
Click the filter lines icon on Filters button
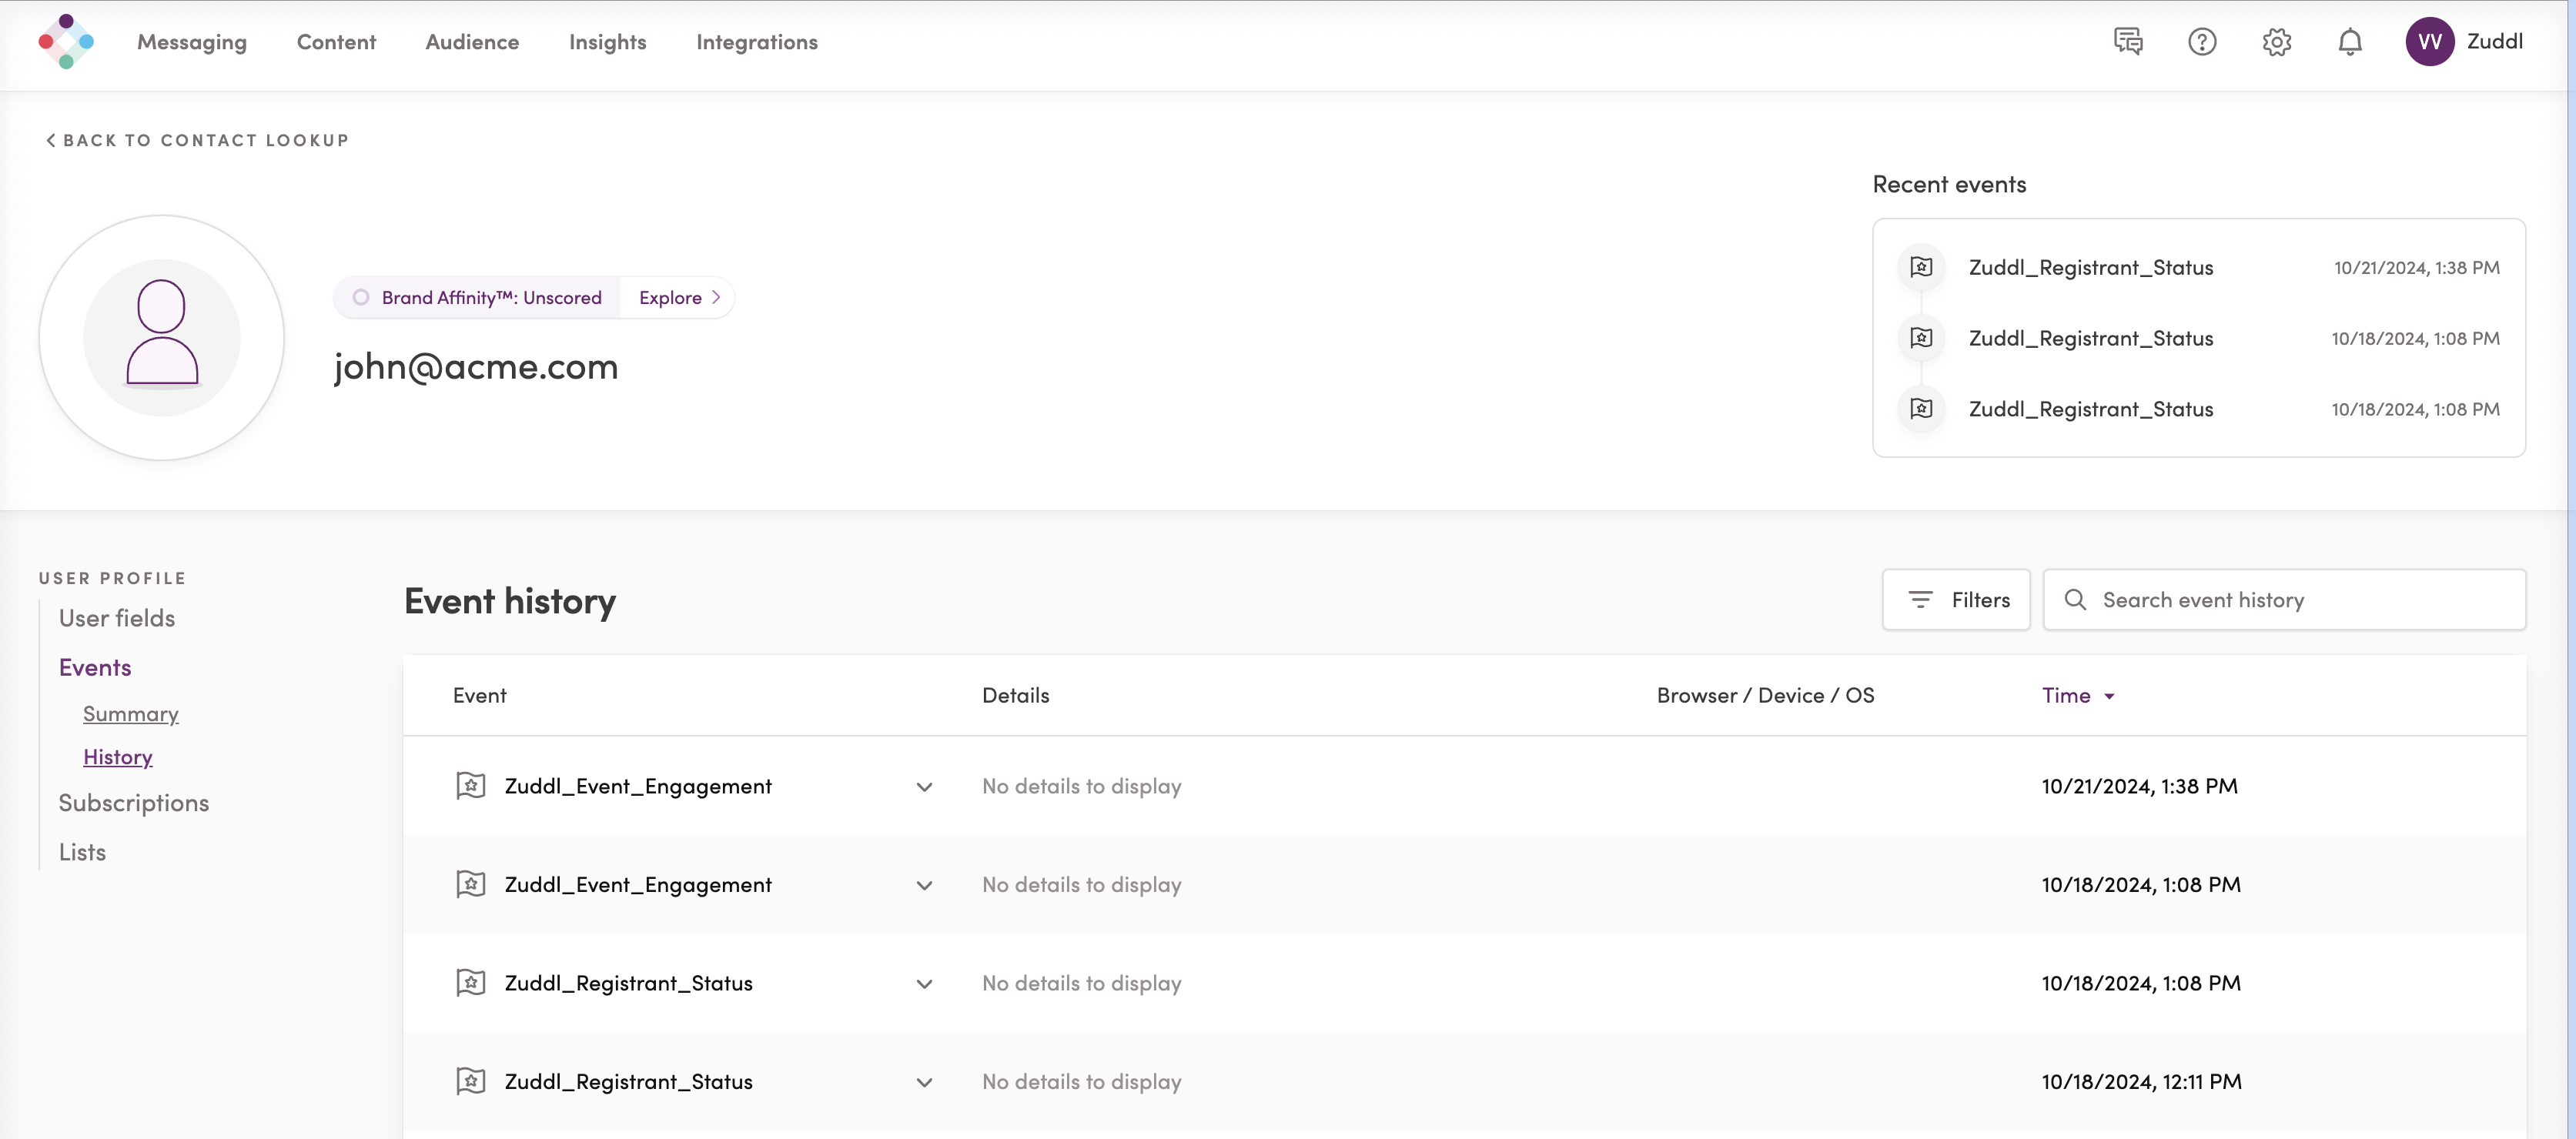(x=1920, y=600)
